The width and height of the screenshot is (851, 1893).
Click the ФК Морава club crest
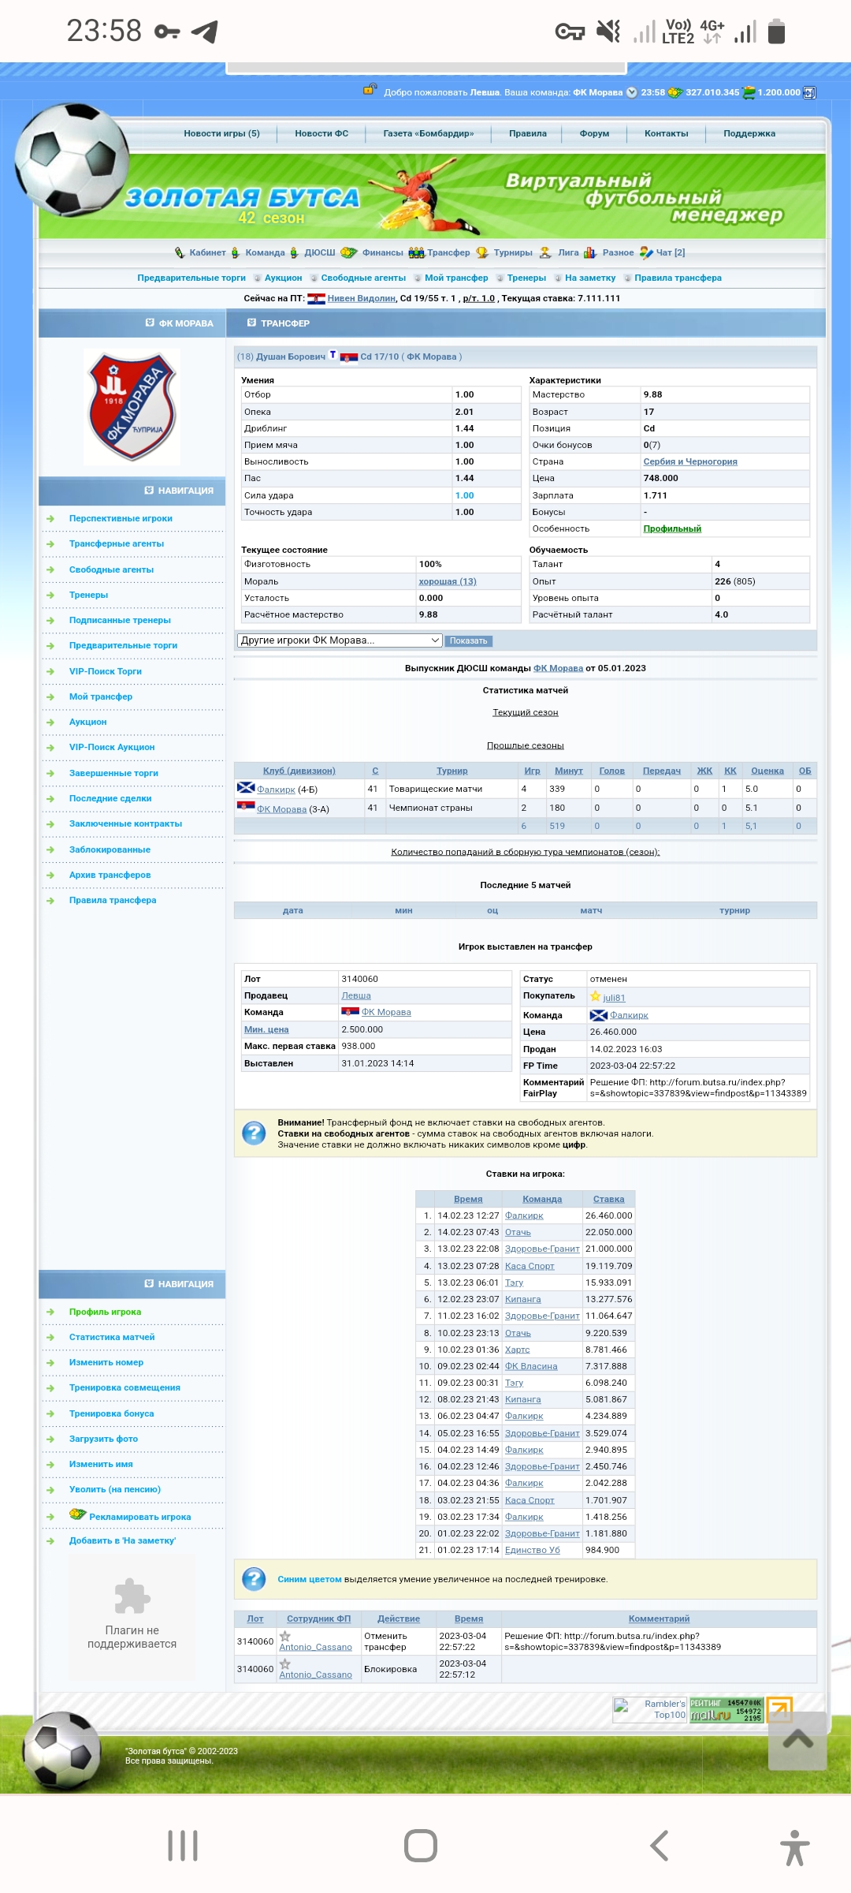132,407
